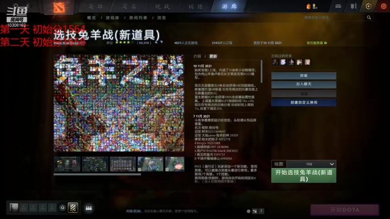Click the 卸载 uninstall button
Image resolution: width=390 pixels, height=219 pixels.
(304, 76)
